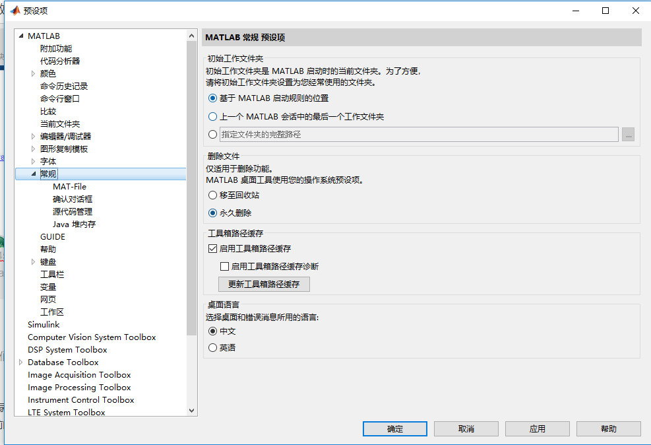Select 工作区 tree item
651x445 pixels.
[52, 312]
